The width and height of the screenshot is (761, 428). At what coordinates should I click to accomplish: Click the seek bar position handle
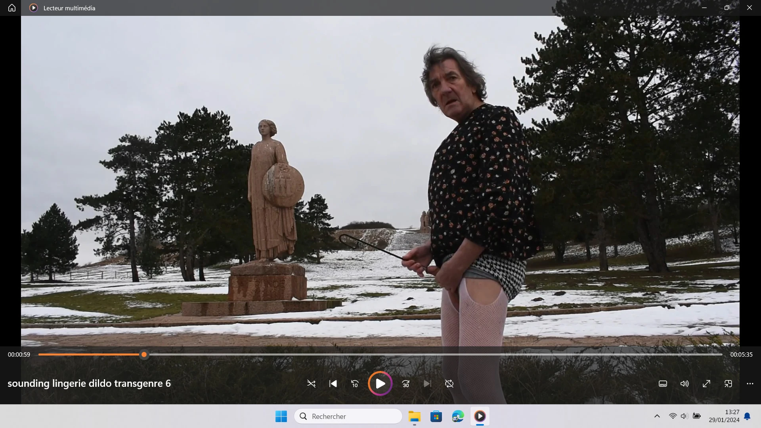pos(144,354)
